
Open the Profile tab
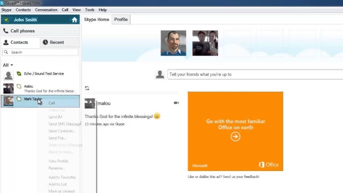(121, 19)
